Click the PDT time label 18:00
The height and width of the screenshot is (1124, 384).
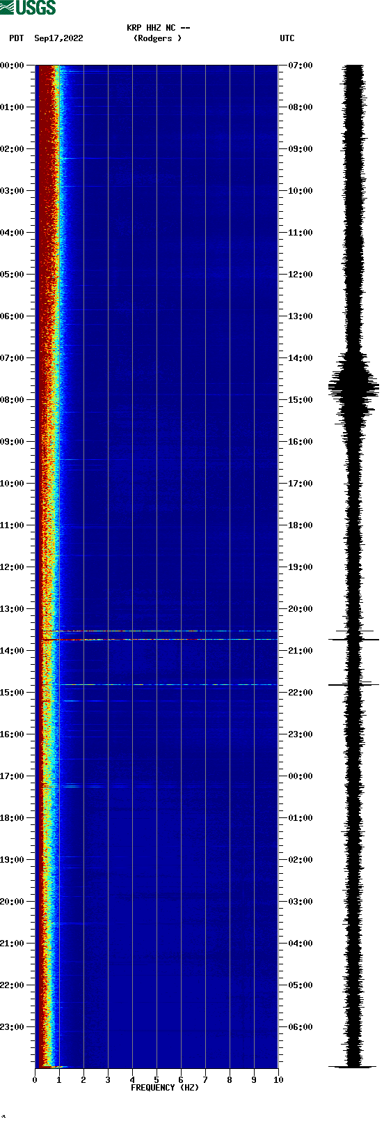(x=12, y=818)
